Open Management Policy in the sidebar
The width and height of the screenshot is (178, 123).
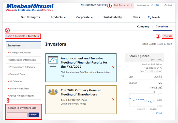pos(20,53)
